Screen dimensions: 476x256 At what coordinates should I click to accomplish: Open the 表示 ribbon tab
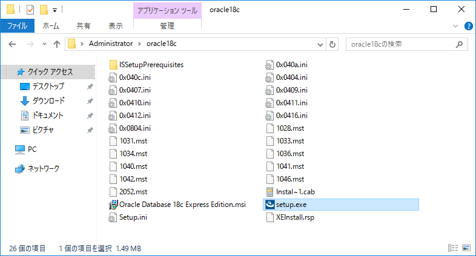tap(116, 26)
